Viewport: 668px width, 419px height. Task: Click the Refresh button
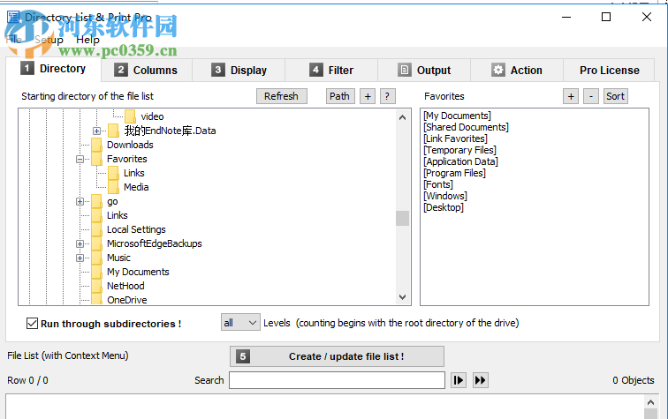(x=281, y=96)
